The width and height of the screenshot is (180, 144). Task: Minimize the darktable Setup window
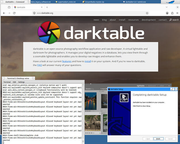click(x=171, y=89)
